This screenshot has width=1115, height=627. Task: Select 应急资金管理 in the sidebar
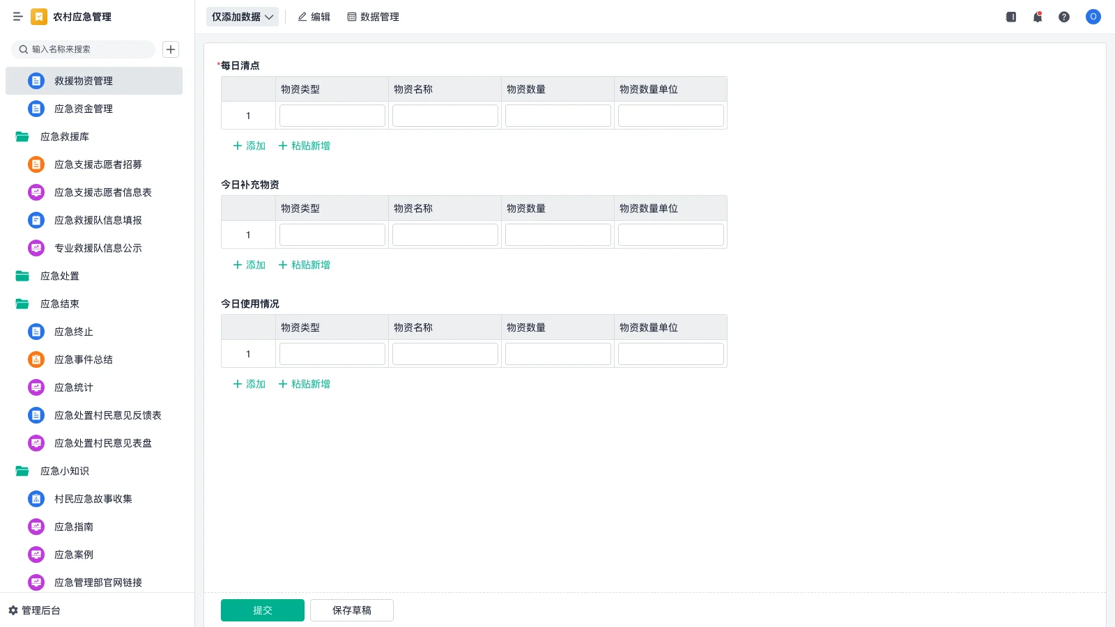point(94,109)
